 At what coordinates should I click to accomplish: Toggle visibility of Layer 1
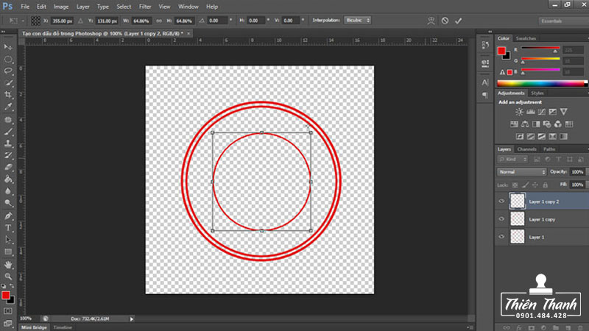pyautogui.click(x=501, y=237)
